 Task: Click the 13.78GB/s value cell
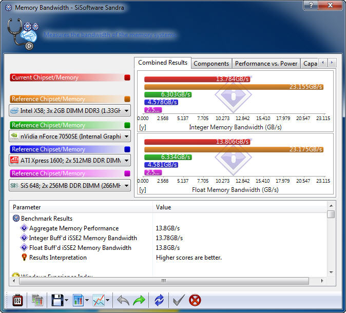click(169, 238)
